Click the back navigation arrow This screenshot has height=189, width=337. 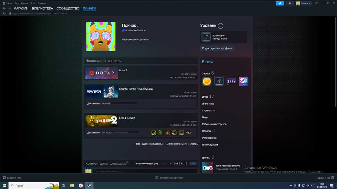point(4,8)
